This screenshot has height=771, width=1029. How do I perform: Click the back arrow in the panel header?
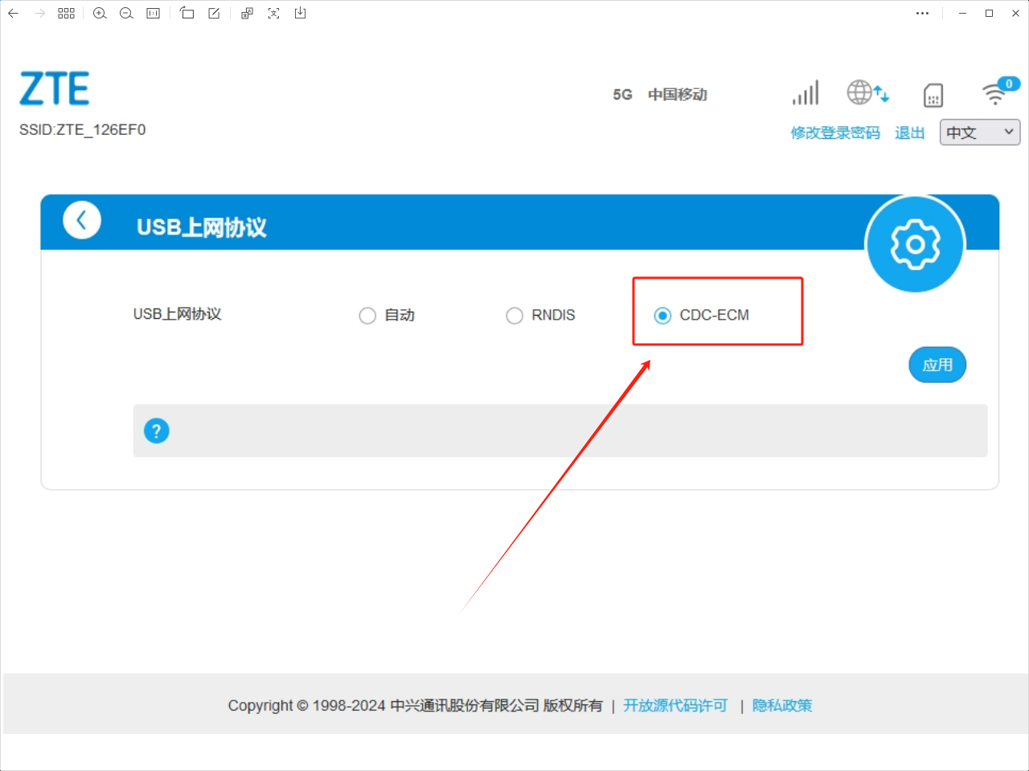pyautogui.click(x=82, y=219)
